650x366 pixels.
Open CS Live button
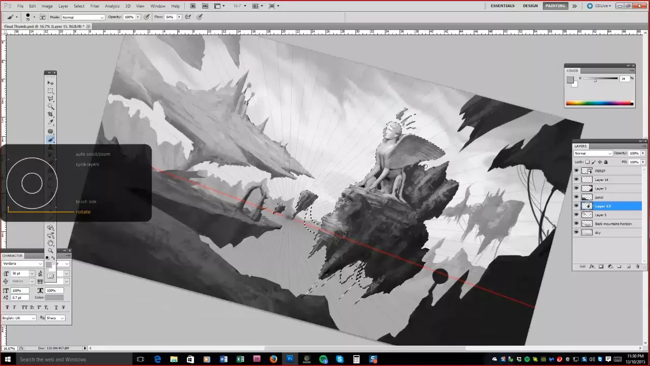click(x=599, y=6)
